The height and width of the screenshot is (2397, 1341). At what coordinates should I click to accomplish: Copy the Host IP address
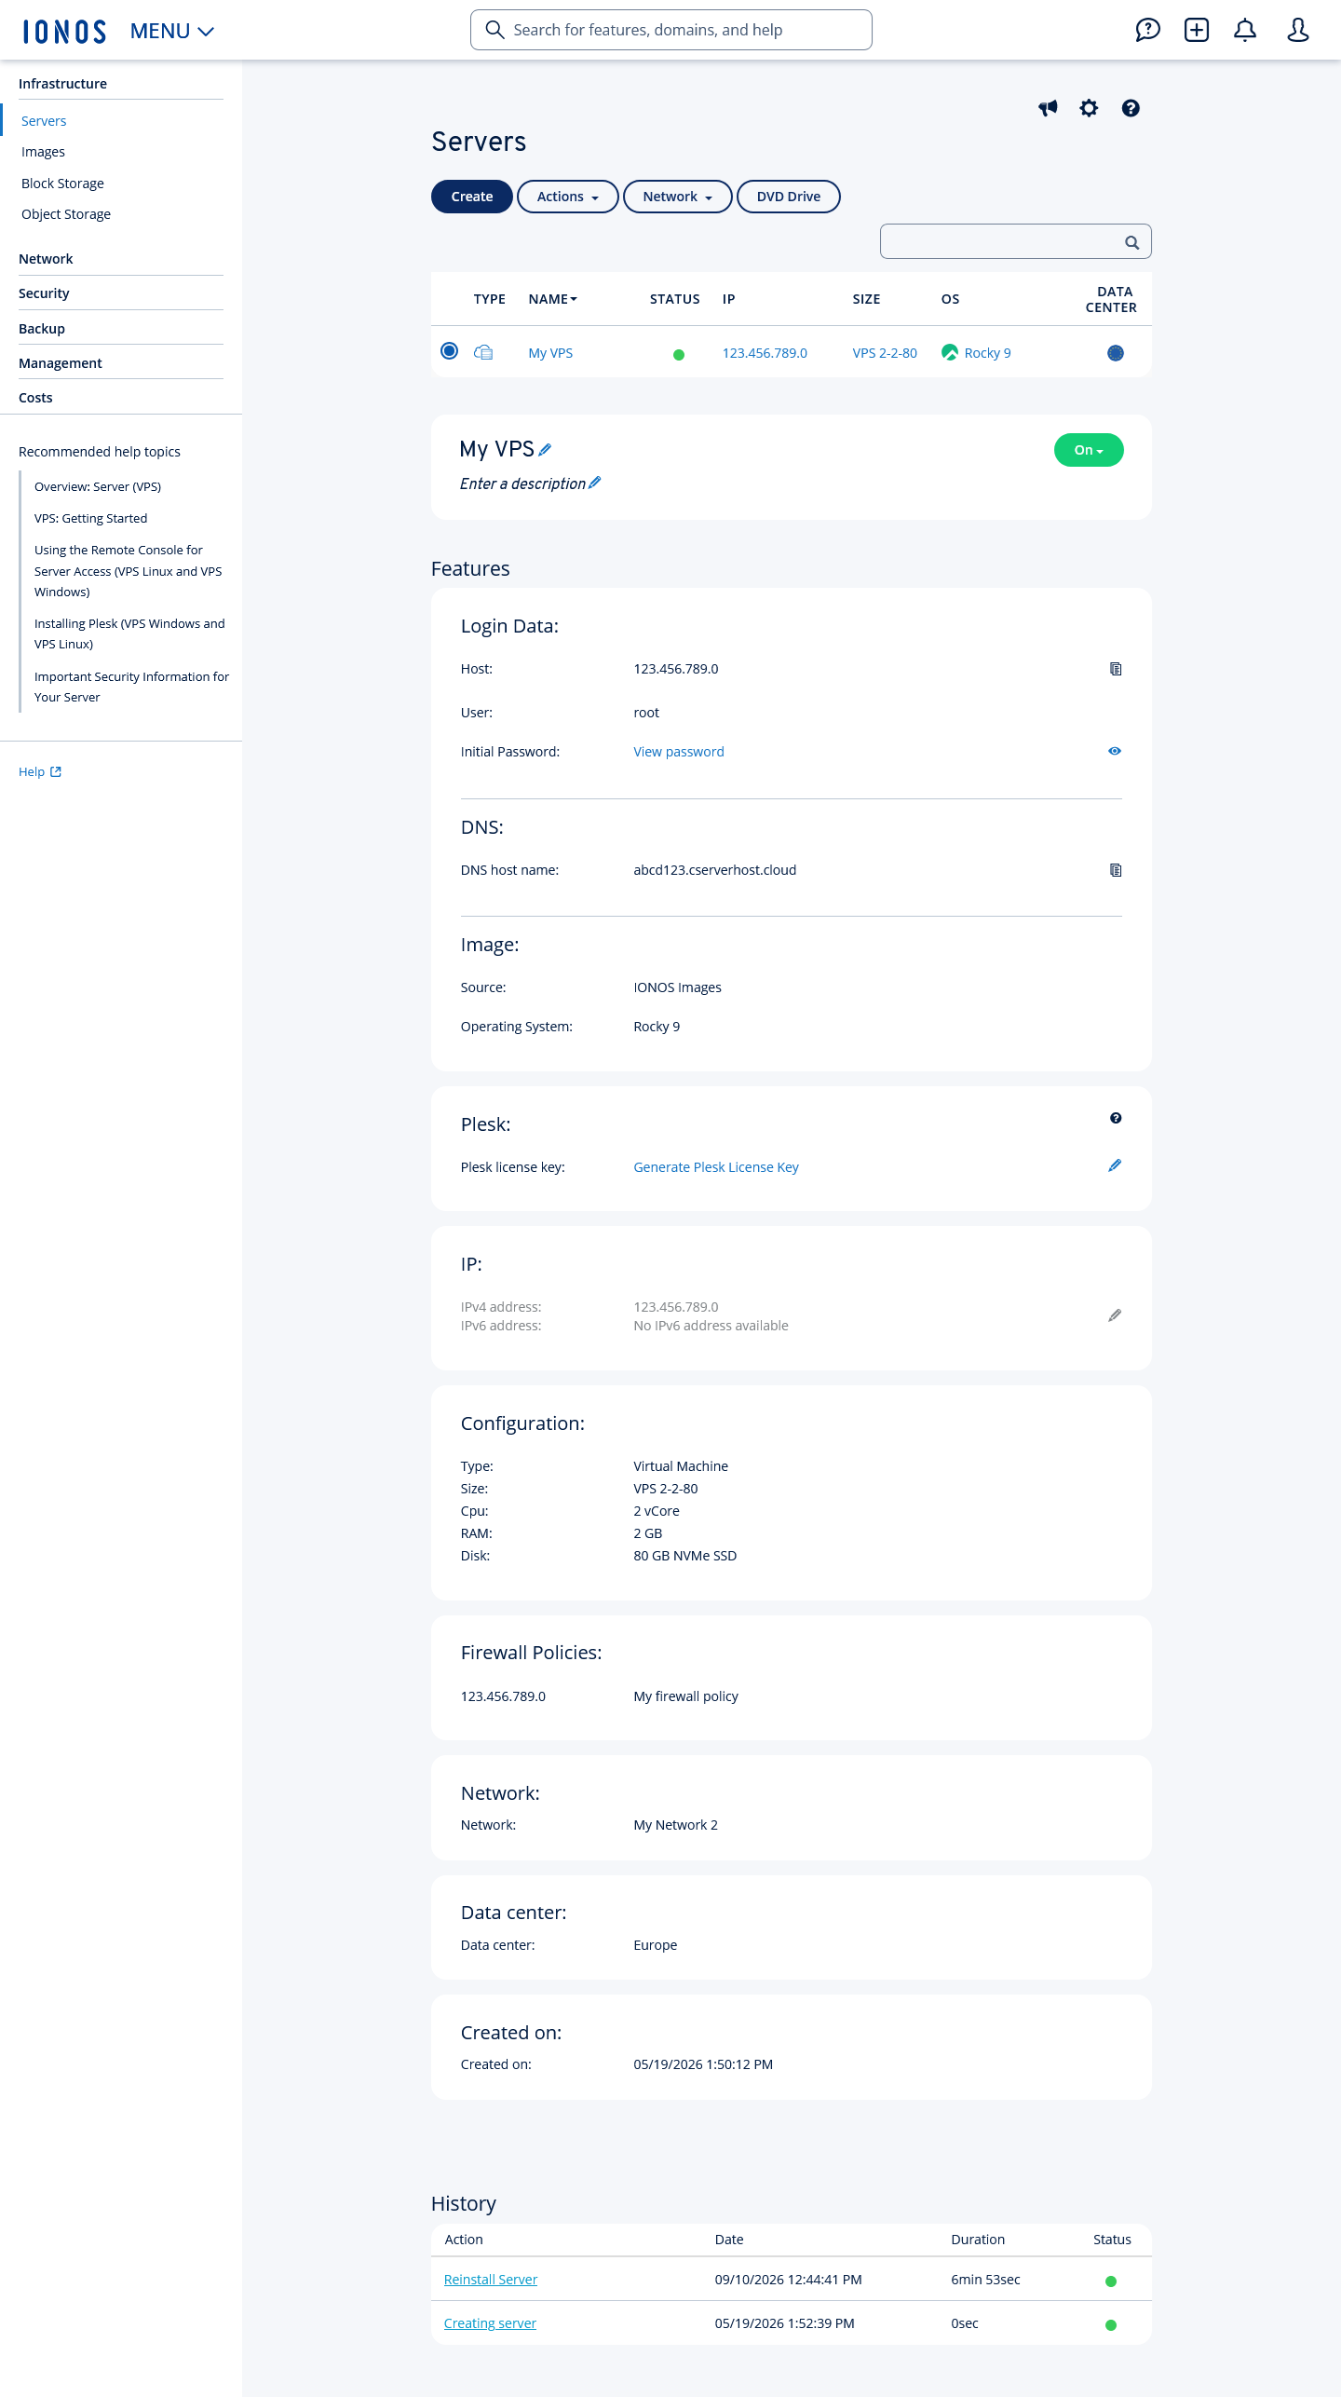(x=1116, y=669)
